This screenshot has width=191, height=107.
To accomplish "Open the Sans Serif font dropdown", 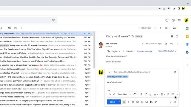I will click(x=124, y=94).
